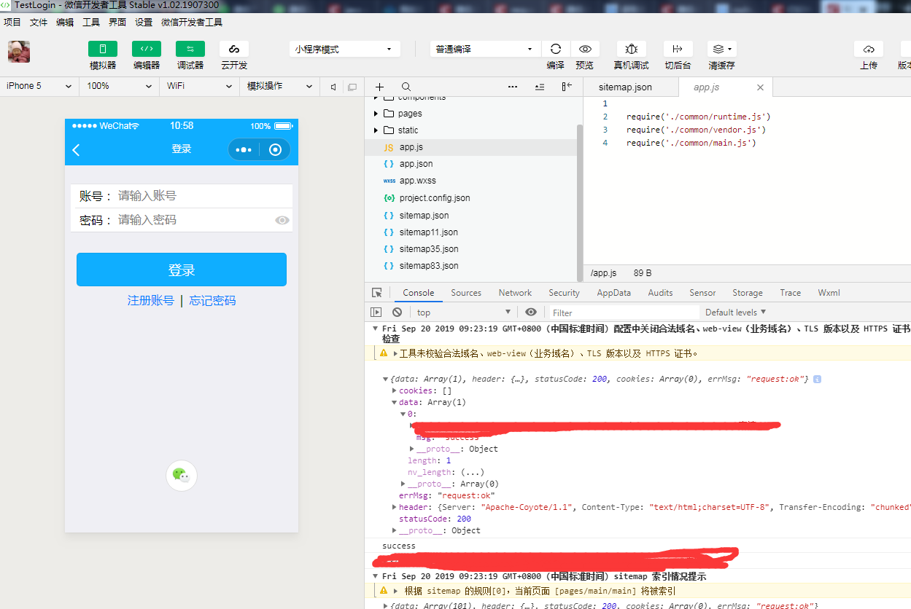Close the app.js editor tab

tap(760, 87)
